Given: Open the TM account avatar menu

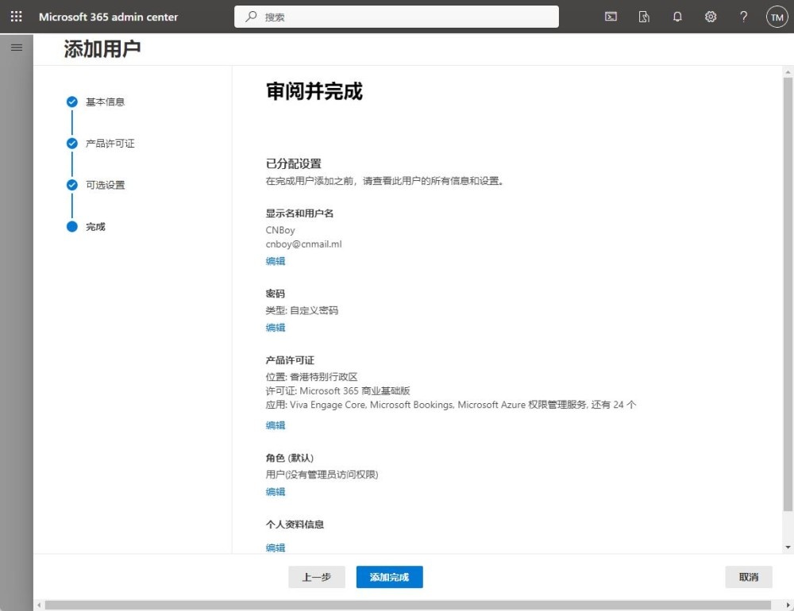Looking at the screenshot, I should point(777,17).
